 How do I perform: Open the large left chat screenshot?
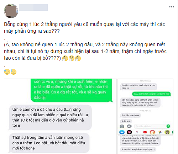click(x=60, y=116)
